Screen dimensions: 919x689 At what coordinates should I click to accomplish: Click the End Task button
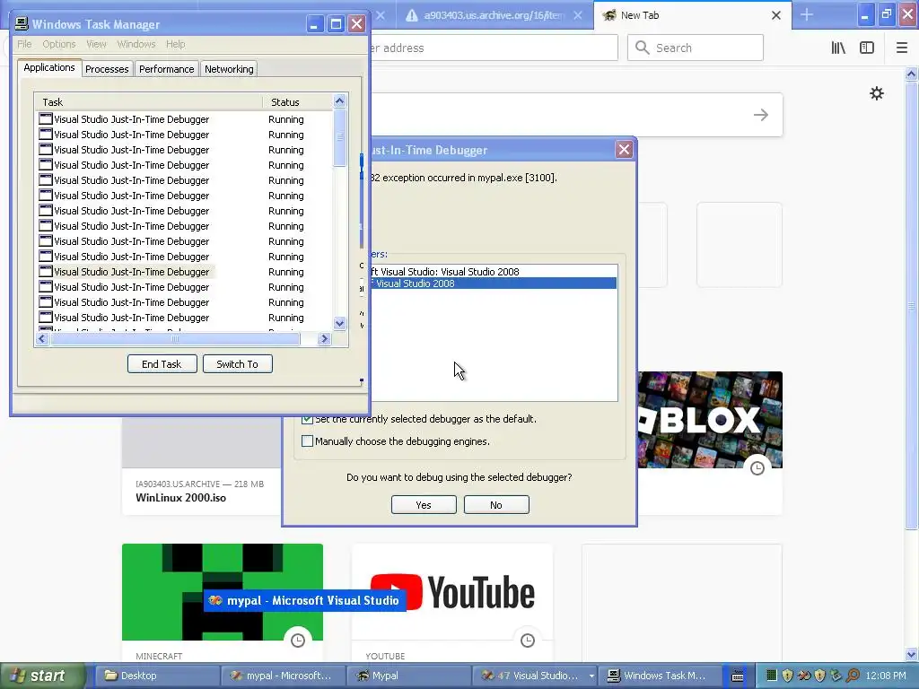(162, 364)
